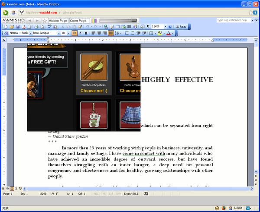Click the rainbow color swatch

(94, 21)
